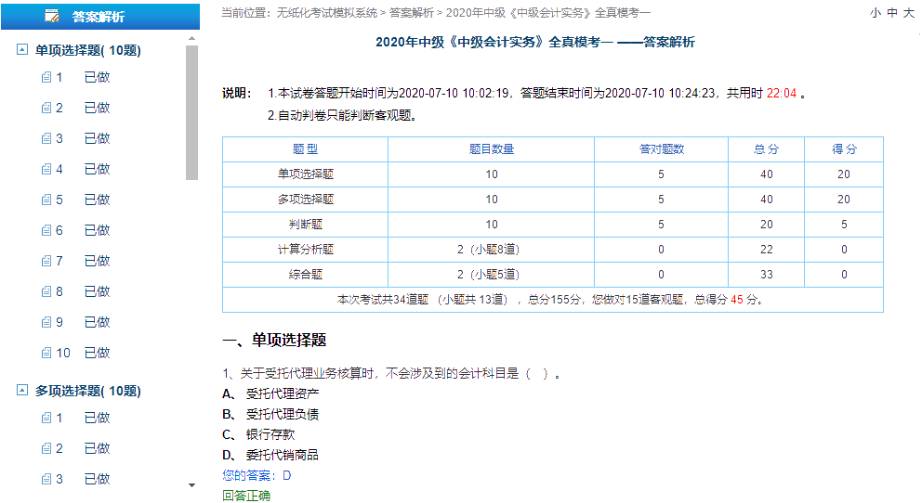This screenshot has width=922, height=503.
Task: Click the 您的答案：D text
Action: 257,475
